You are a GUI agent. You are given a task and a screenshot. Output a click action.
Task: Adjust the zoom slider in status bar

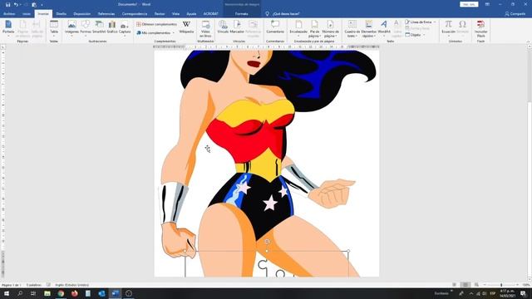[501, 285]
